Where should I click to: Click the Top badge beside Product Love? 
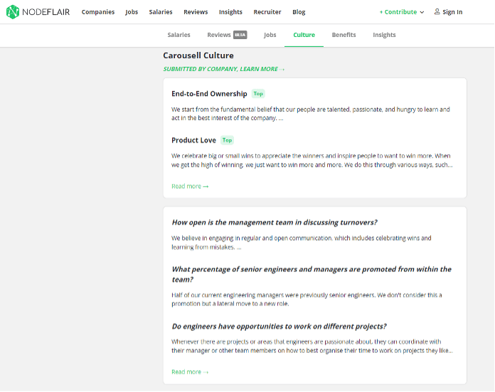pos(228,140)
